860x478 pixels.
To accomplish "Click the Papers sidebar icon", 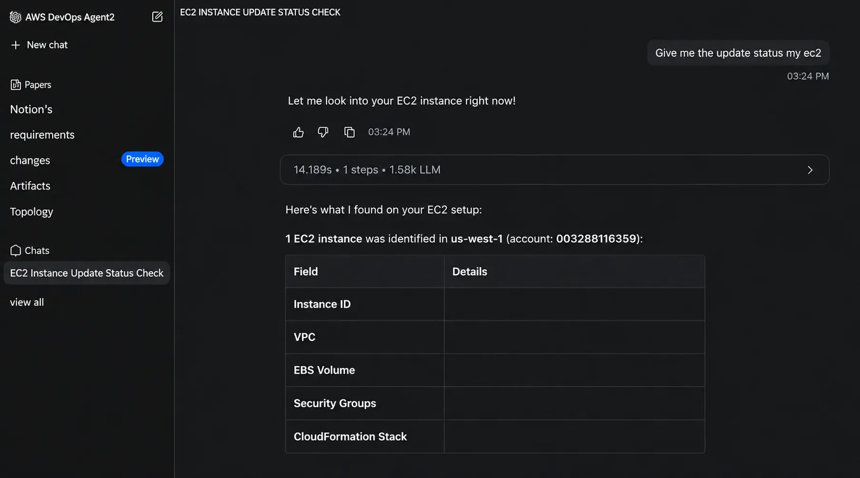I will pos(15,85).
